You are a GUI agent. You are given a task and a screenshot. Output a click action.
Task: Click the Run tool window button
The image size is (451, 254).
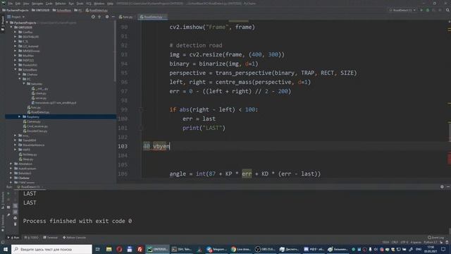tap(13, 238)
